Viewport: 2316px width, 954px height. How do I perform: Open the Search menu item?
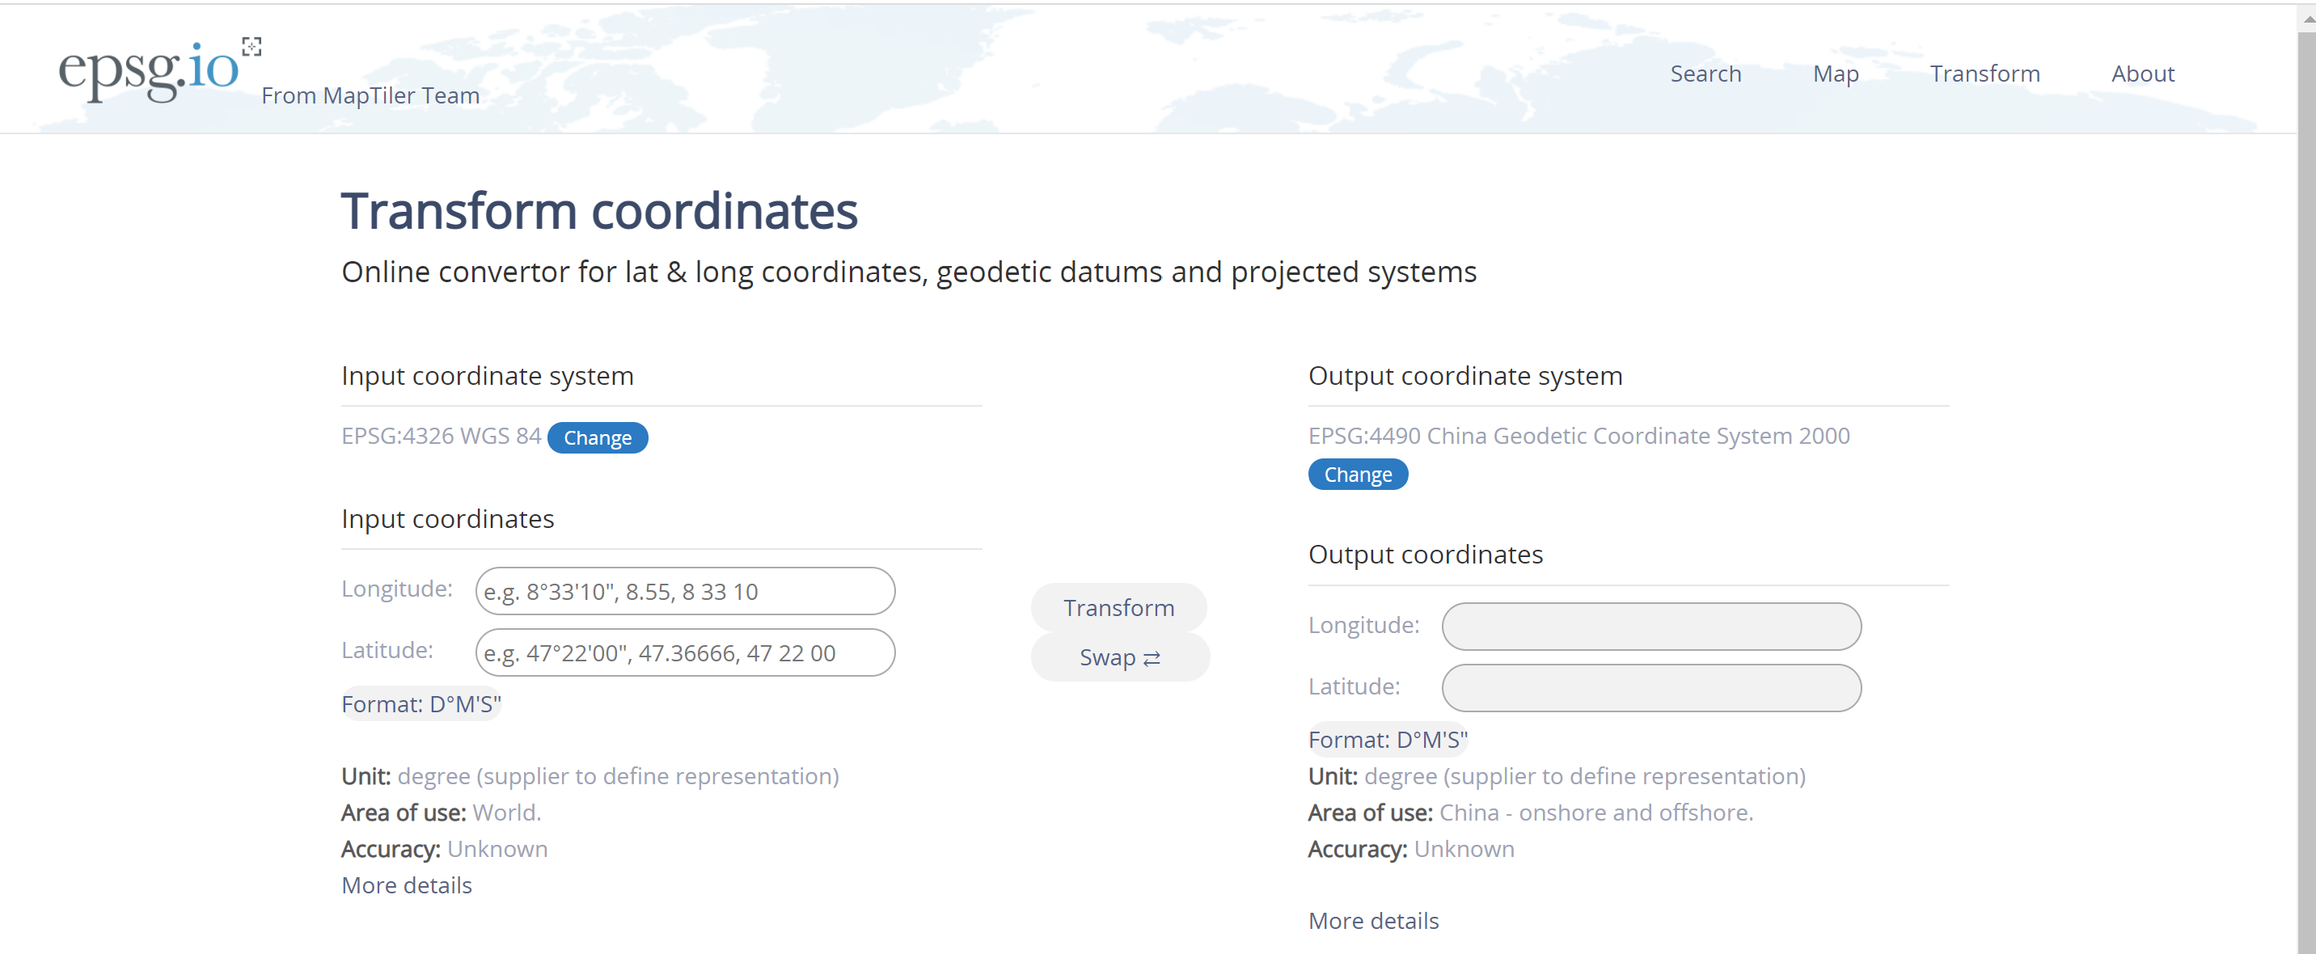pos(1705,74)
